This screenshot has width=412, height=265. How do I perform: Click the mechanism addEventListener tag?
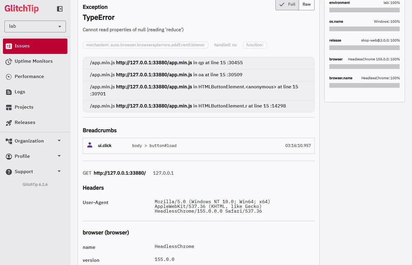pos(145,45)
